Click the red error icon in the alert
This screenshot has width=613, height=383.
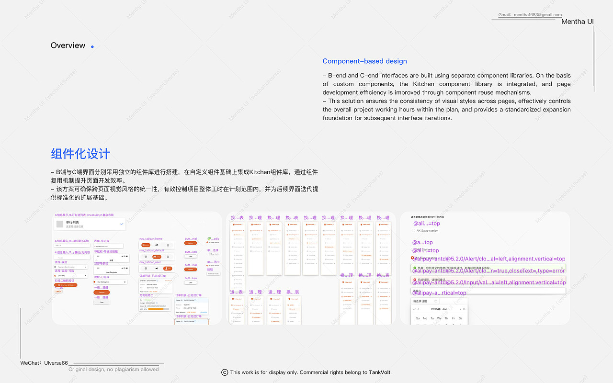415,280
